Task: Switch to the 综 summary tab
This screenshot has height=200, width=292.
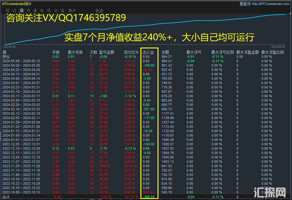Action: (7, 10)
